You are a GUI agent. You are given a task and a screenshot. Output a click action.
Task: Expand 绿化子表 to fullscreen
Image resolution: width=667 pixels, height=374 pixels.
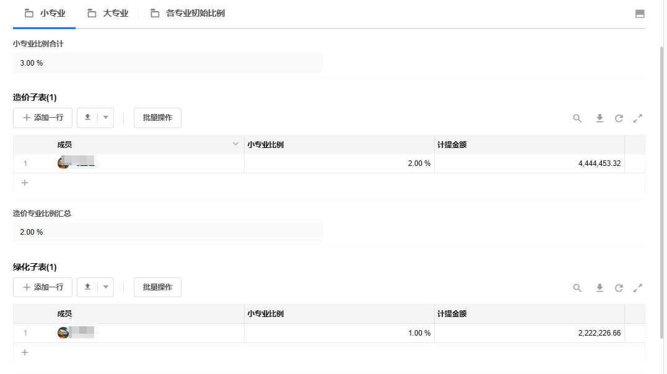point(638,288)
